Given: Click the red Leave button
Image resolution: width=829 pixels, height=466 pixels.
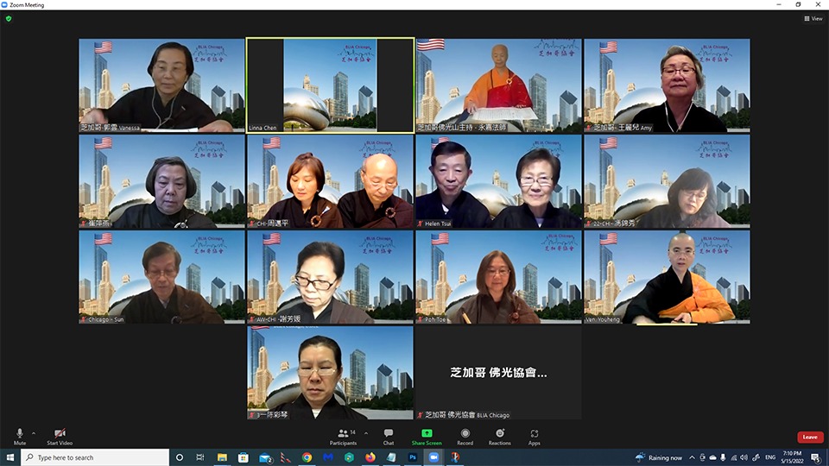Looking at the screenshot, I should coord(809,437).
